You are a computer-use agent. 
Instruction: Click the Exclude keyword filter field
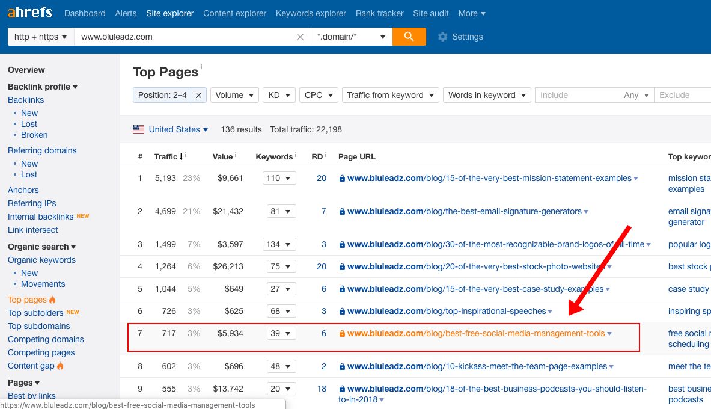click(x=682, y=95)
